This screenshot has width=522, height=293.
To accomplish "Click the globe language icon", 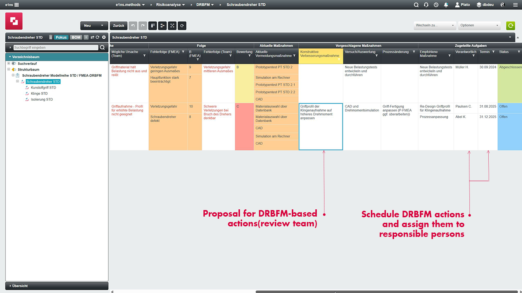I will [x=502, y=5].
